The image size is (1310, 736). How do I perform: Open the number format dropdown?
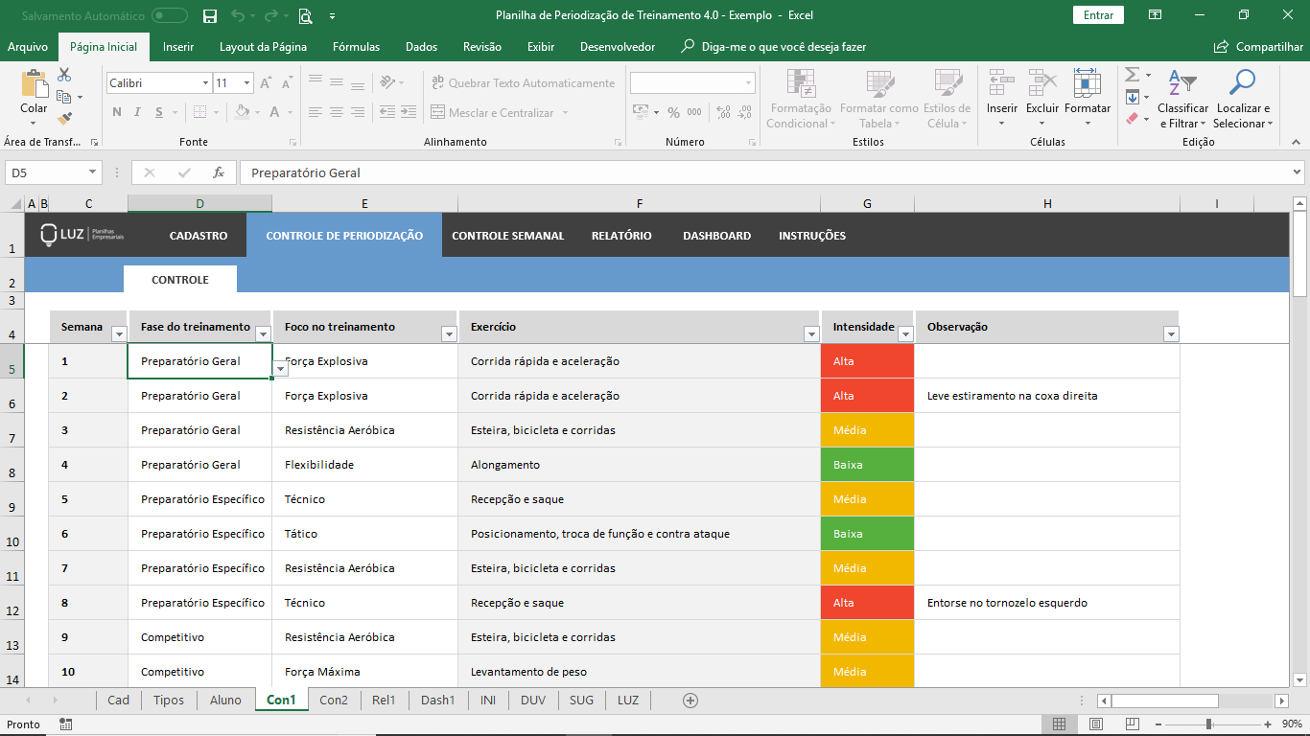coord(748,83)
